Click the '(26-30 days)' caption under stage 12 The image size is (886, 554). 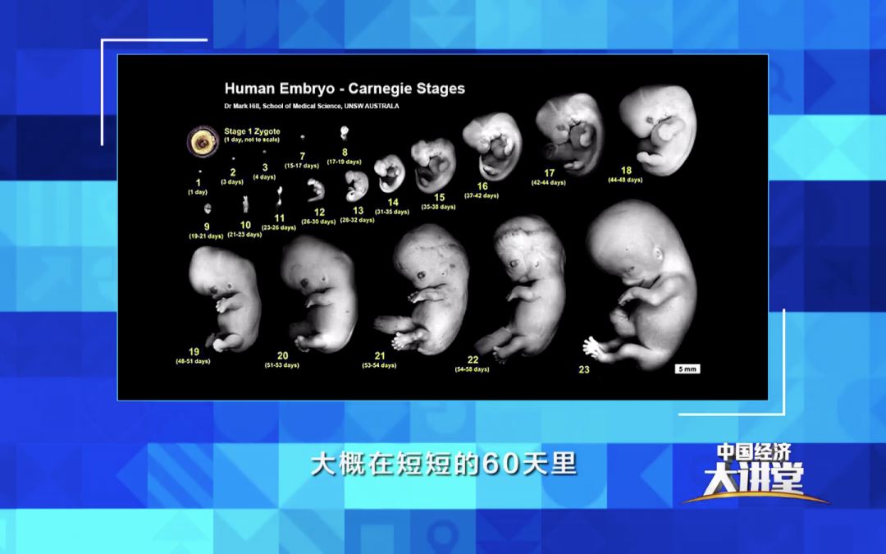tap(318, 222)
